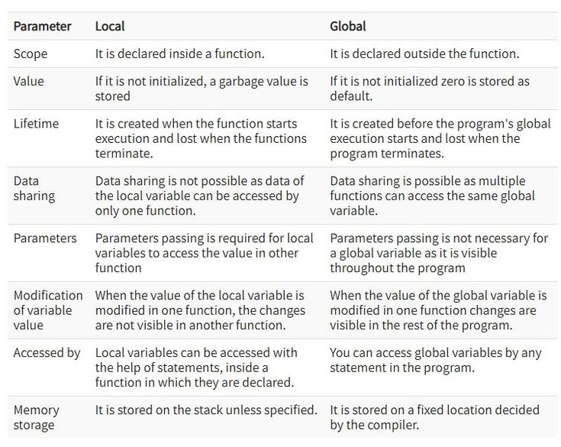Select the 'Data sharing is not possible' cell
Image resolution: width=561 pixels, height=447 pixels.
(x=199, y=195)
